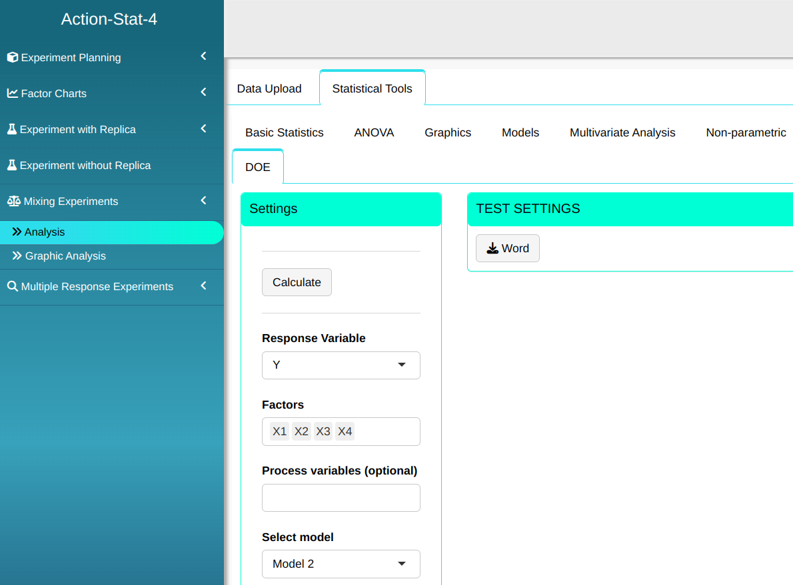The height and width of the screenshot is (585, 793).
Task: Click the Process variables input field
Action: point(341,498)
